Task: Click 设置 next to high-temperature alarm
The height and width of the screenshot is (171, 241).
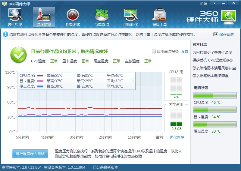Action: (x=185, y=52)
